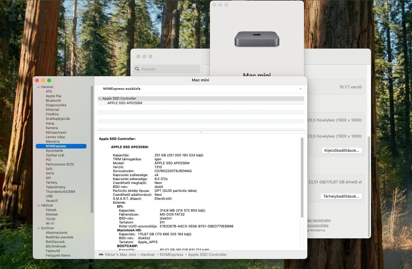
Task: Select Betűtípusok under Szoftver
Action: tap(55, 242)
